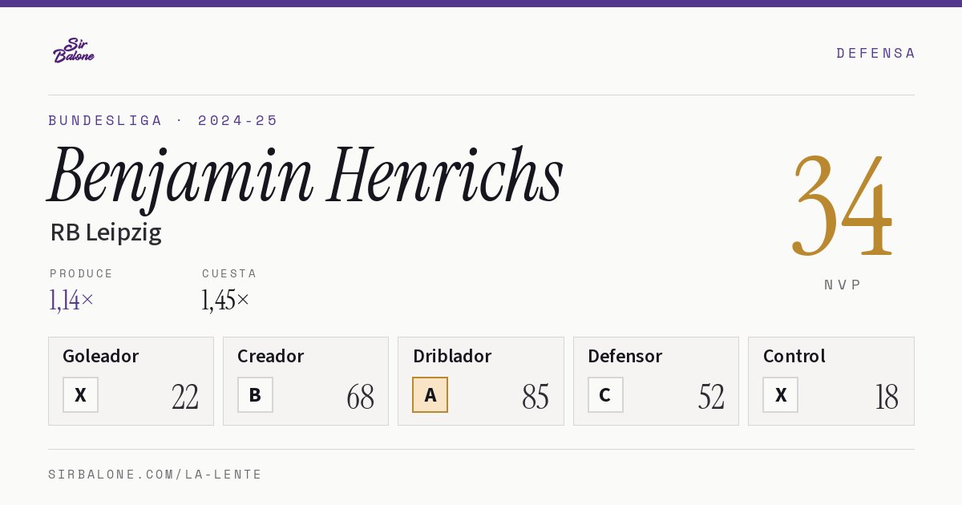Select the Defensor score 52
Screen dimensions: 962x505
click(x=711, y=397)
